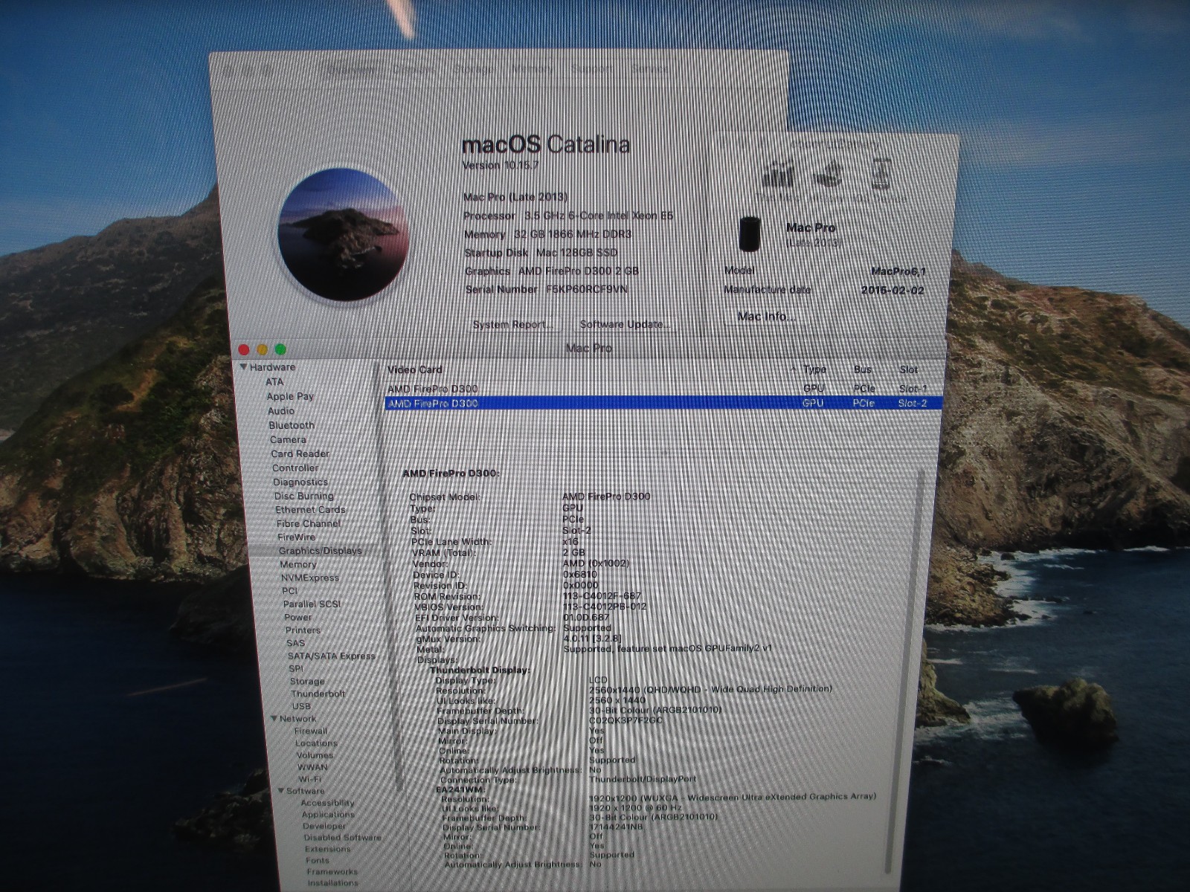Select Volumes under Network
The height and width of the screenshot is (892, 1190).
(315, 755)
